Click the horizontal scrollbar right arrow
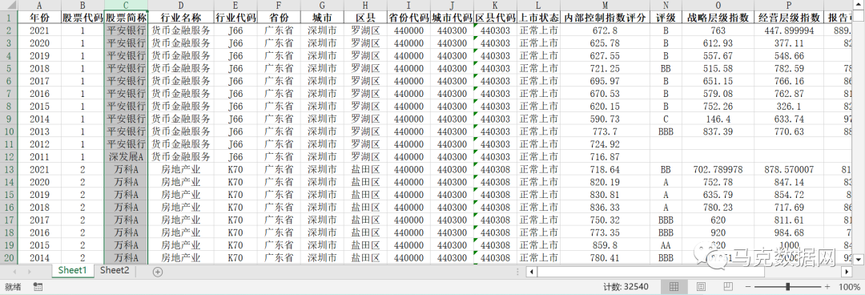Viewport: 865px width, 295px height. 847,272
